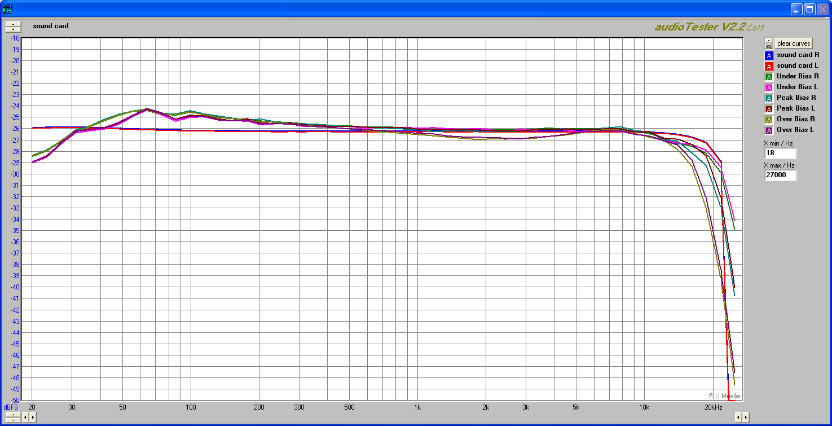832x426 pixels.
Task: Click the blue swatch for sound card R
Action: coord(768,55)
